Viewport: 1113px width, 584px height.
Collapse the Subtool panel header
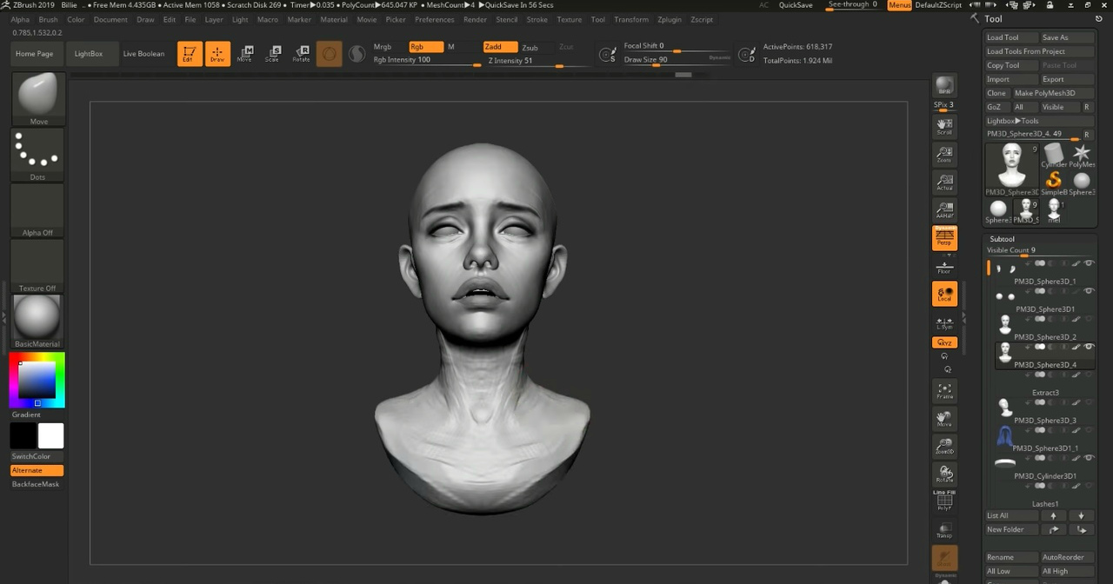[1002, 239]
